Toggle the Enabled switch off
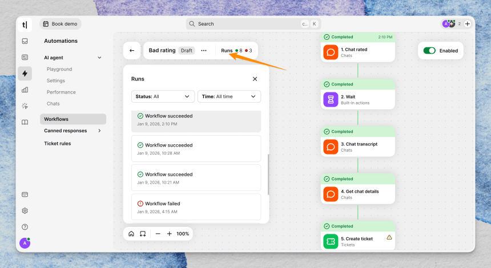Viewport: 491px width, 268px height. tap(429, 51)
